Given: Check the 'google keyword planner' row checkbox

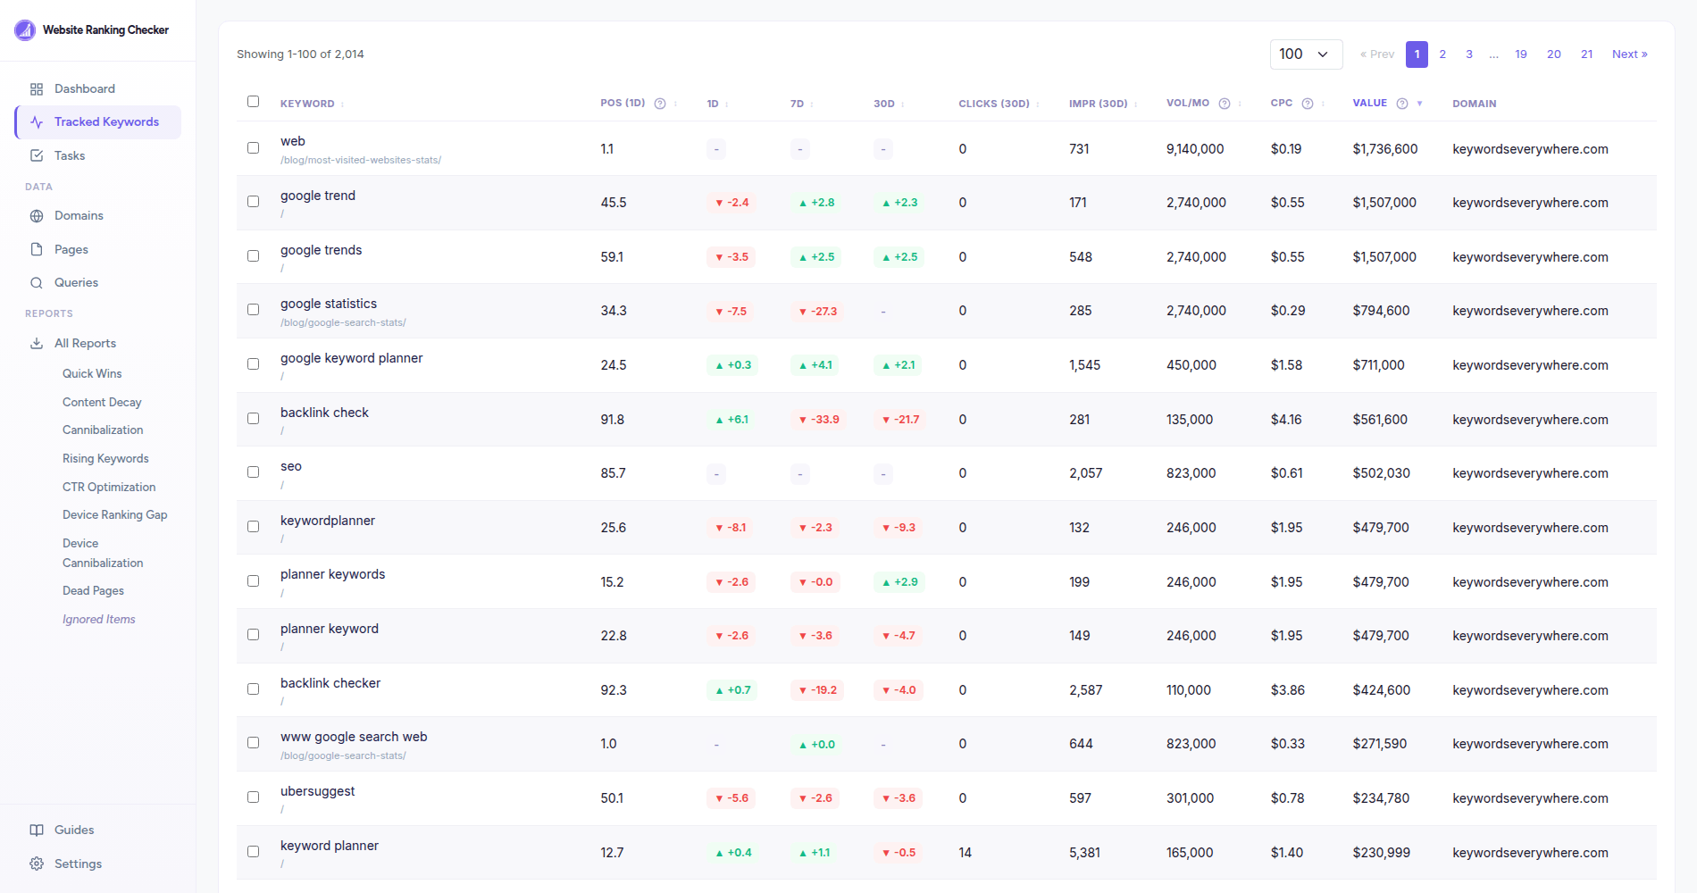Looking at the screenshot, I should pyautogui.click(x=254, y=364).
